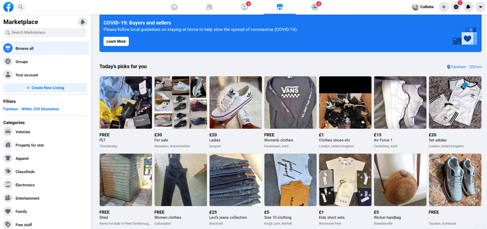Click the 'King's Lynn, Norfolk' location text

pos(278,224)
